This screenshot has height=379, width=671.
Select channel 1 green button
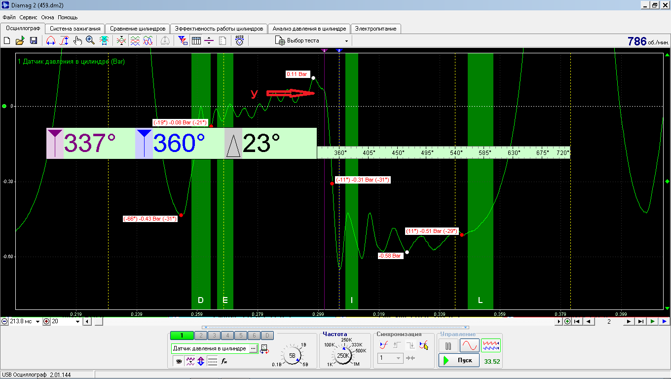tap(182, 336)
